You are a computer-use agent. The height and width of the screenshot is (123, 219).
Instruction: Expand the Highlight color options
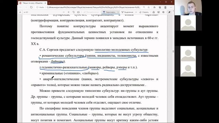(x=136, y=12)
